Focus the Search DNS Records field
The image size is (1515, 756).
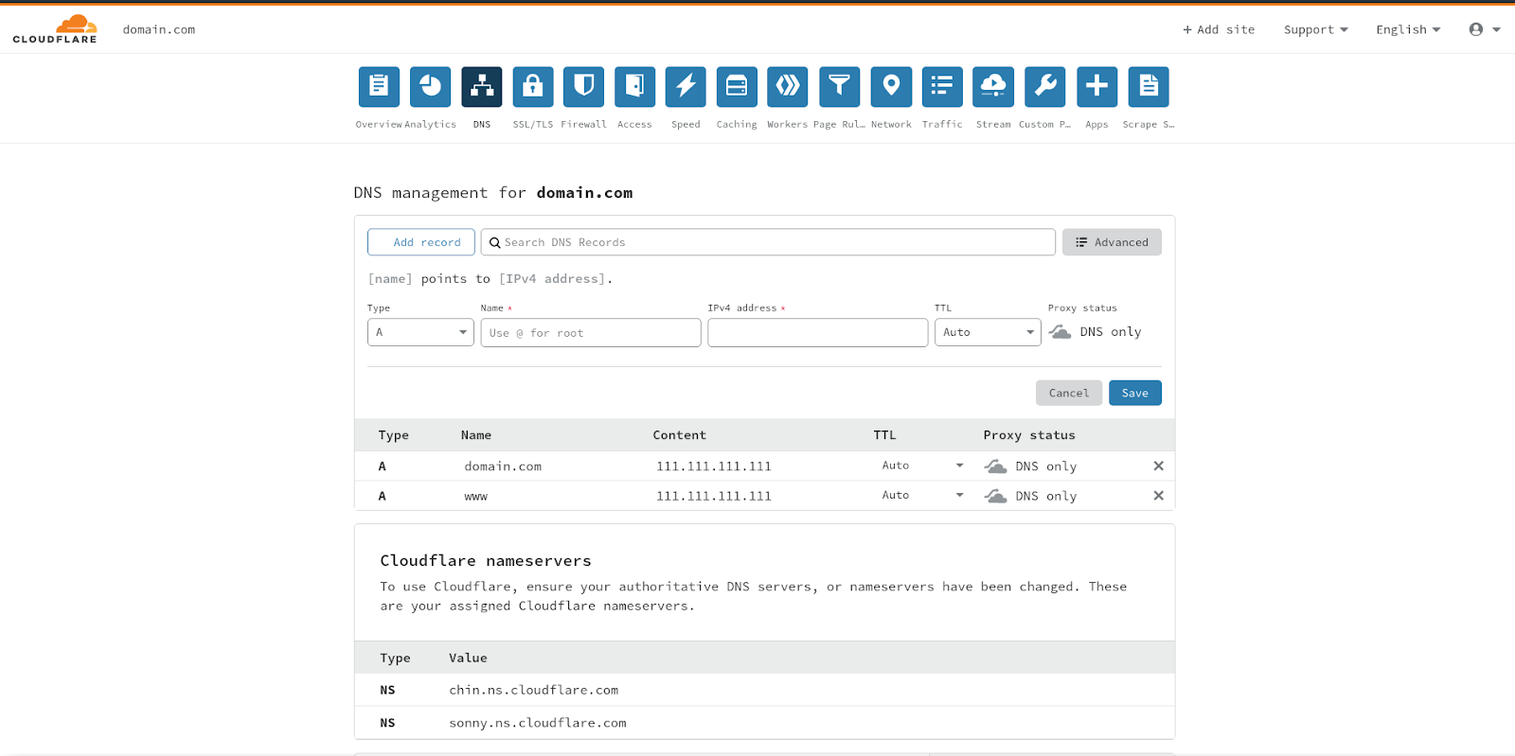point(768,242)
